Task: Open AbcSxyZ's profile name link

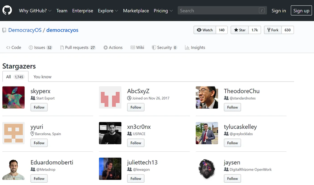Action: [138, 91]
